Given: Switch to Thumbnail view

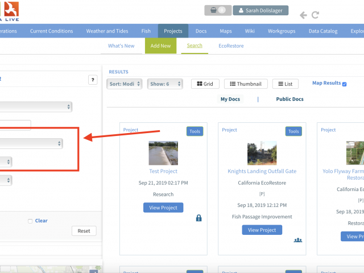Looking at the screenshot, I should coord(246,84).
